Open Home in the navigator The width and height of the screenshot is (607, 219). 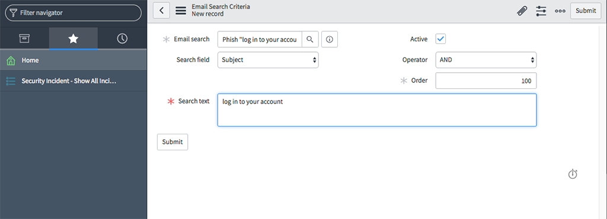point(73,60)
